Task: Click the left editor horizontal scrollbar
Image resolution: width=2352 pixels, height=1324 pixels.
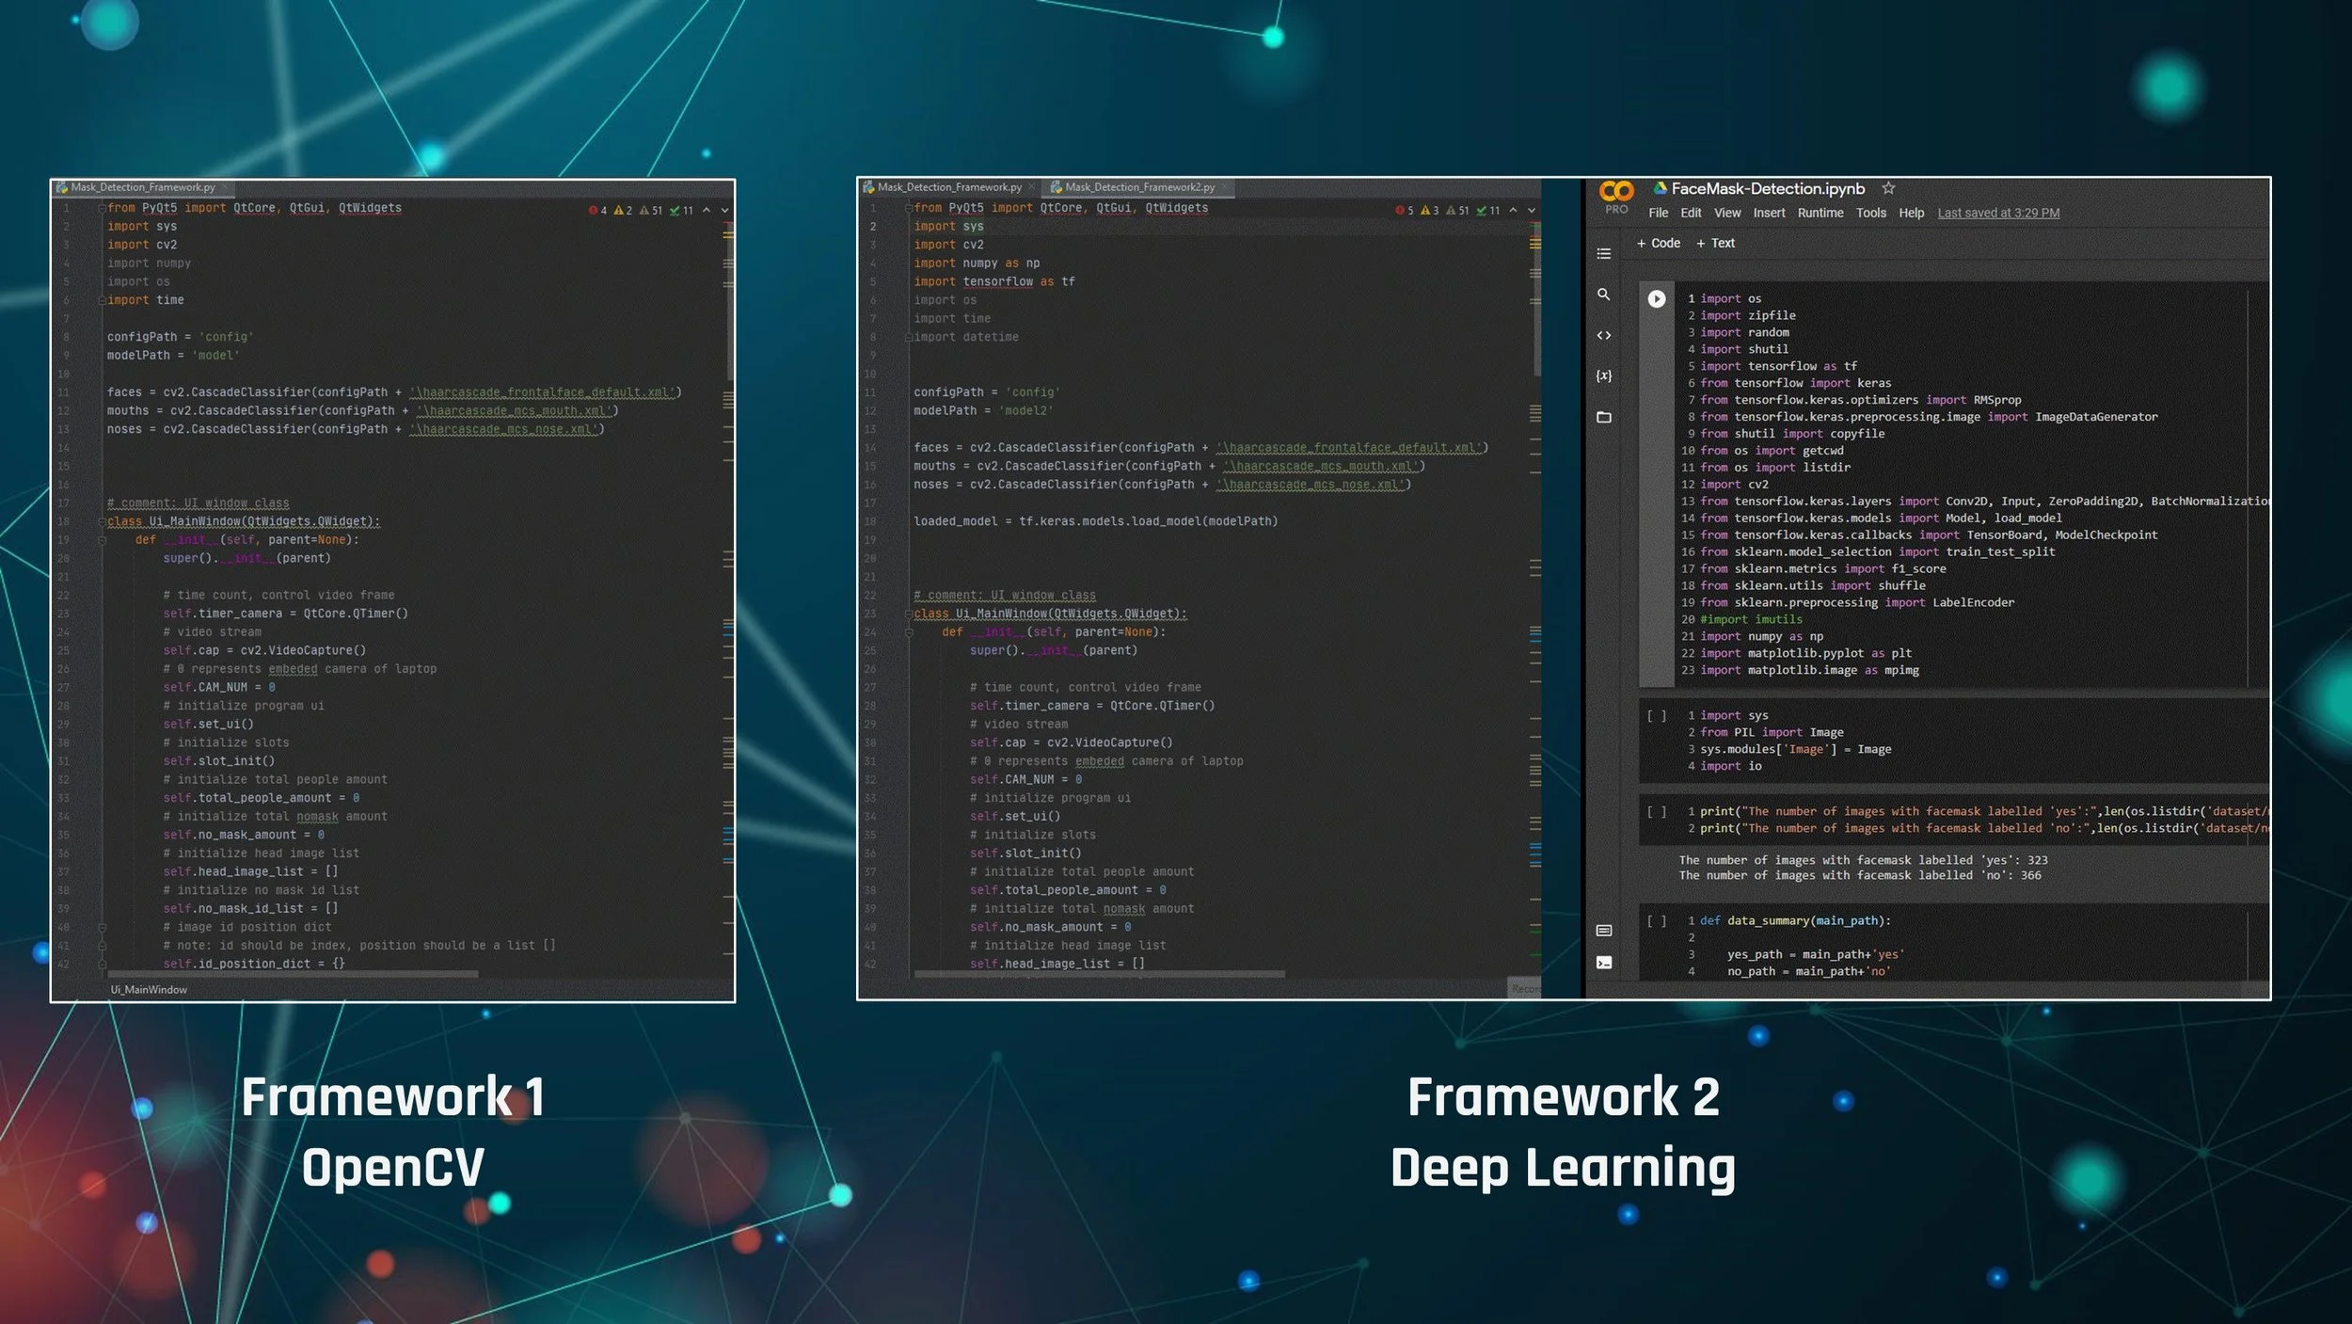Action: (x=292, y=974)
